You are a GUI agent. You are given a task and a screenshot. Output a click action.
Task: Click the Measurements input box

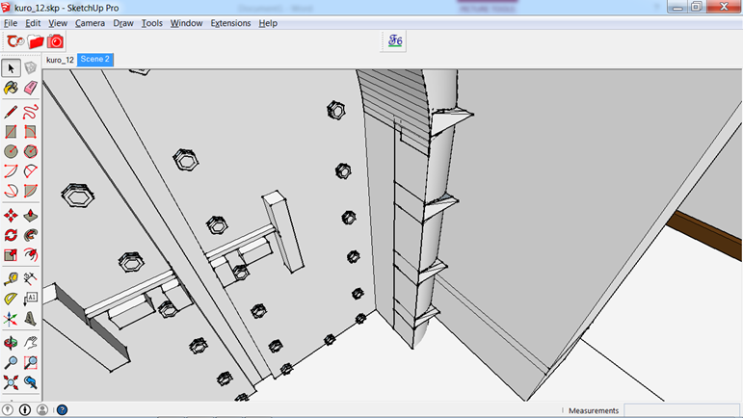click(x=681, y=410)
